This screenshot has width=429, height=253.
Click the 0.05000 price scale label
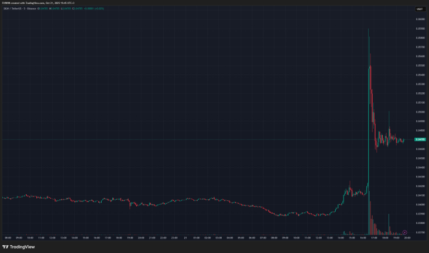click(x=420, y=111)
